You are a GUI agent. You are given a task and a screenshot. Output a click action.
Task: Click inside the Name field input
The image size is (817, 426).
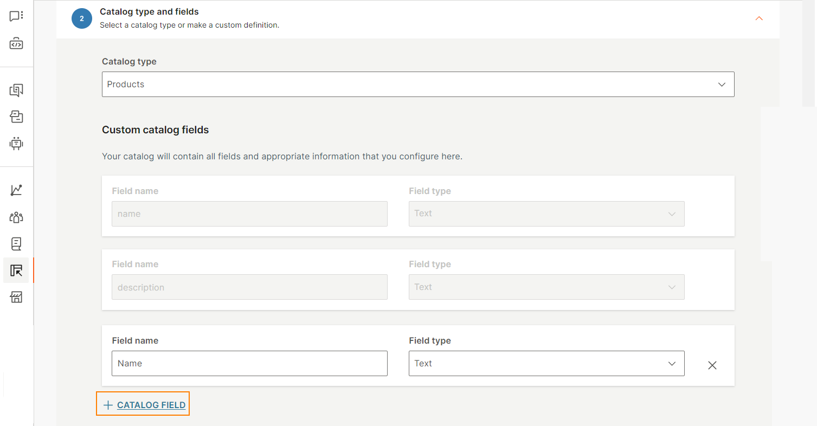click(x=249, y=363)
